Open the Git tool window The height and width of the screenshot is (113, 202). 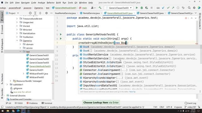pyautogui.click(x=9, y=103)
